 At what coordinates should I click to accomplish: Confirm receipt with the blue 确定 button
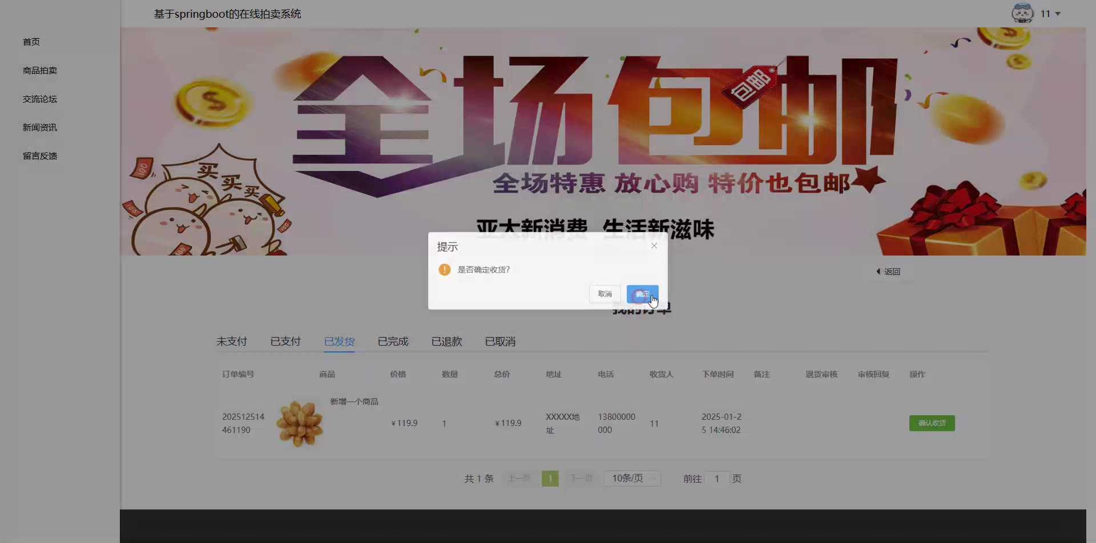(642, 294)
